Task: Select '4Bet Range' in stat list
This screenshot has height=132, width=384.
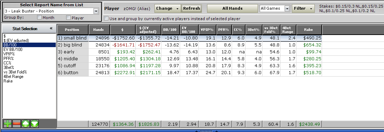Action: [x=29, y=77]
